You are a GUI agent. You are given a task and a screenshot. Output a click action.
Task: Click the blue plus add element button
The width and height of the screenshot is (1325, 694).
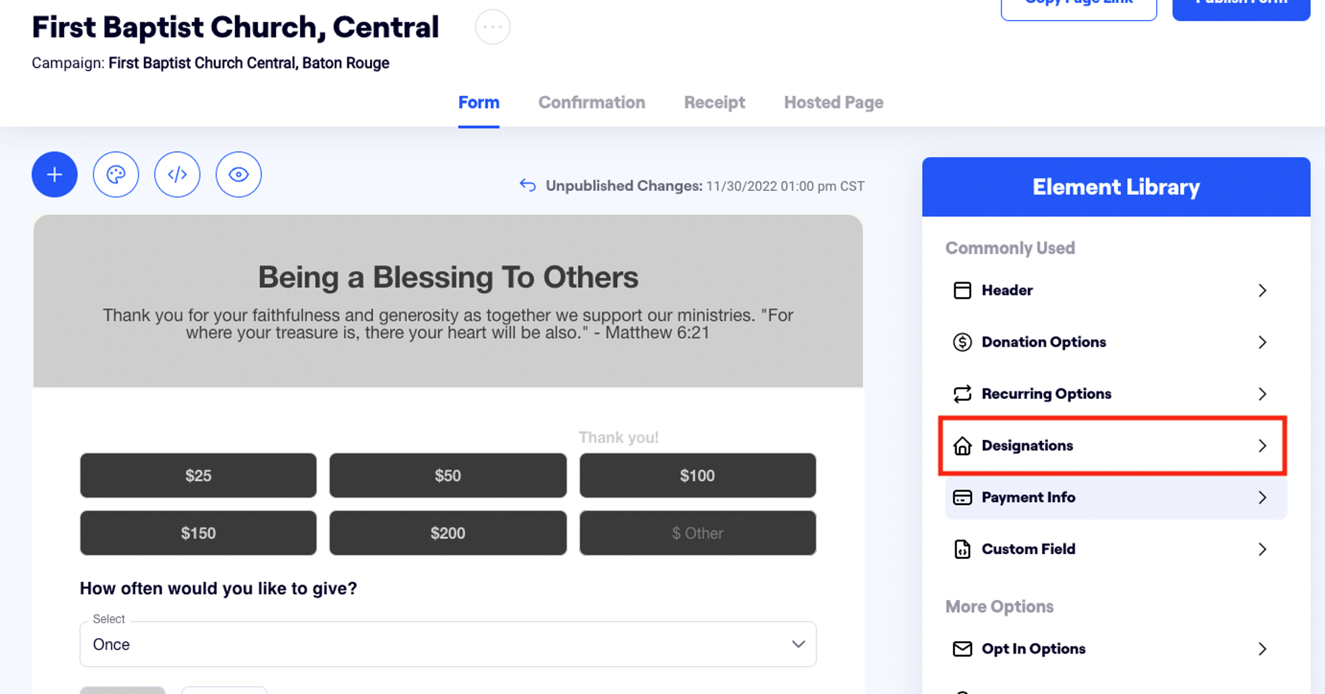point(55,174)
